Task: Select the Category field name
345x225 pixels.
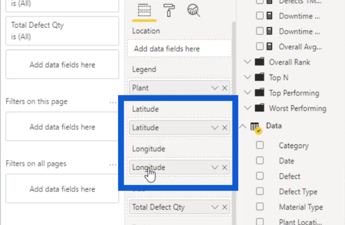Action: click(x=294, y=146)
